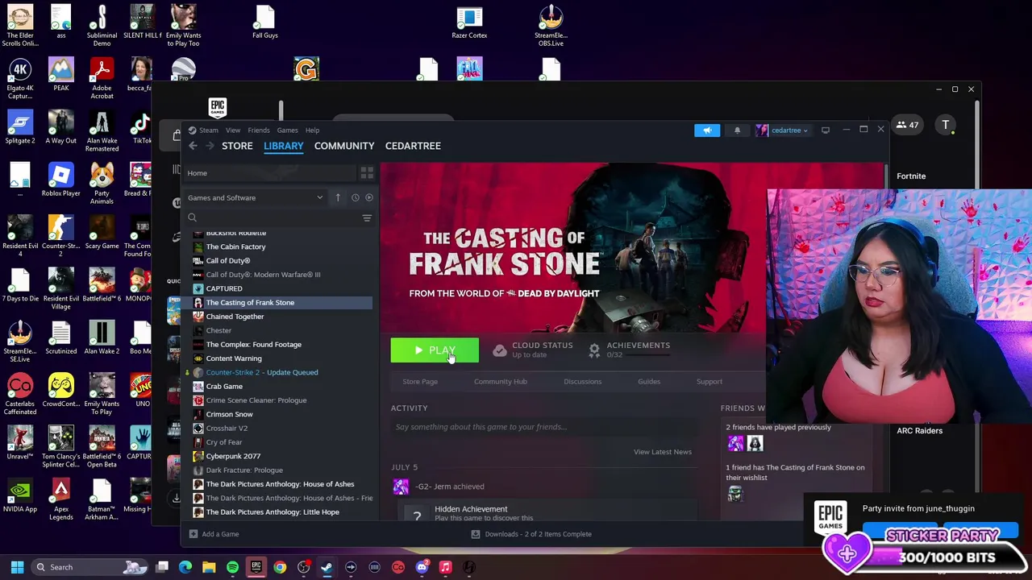This screenshot has height=580, width=1032.
Task: Open the Games menu in Steam
Action: point(287,130)
